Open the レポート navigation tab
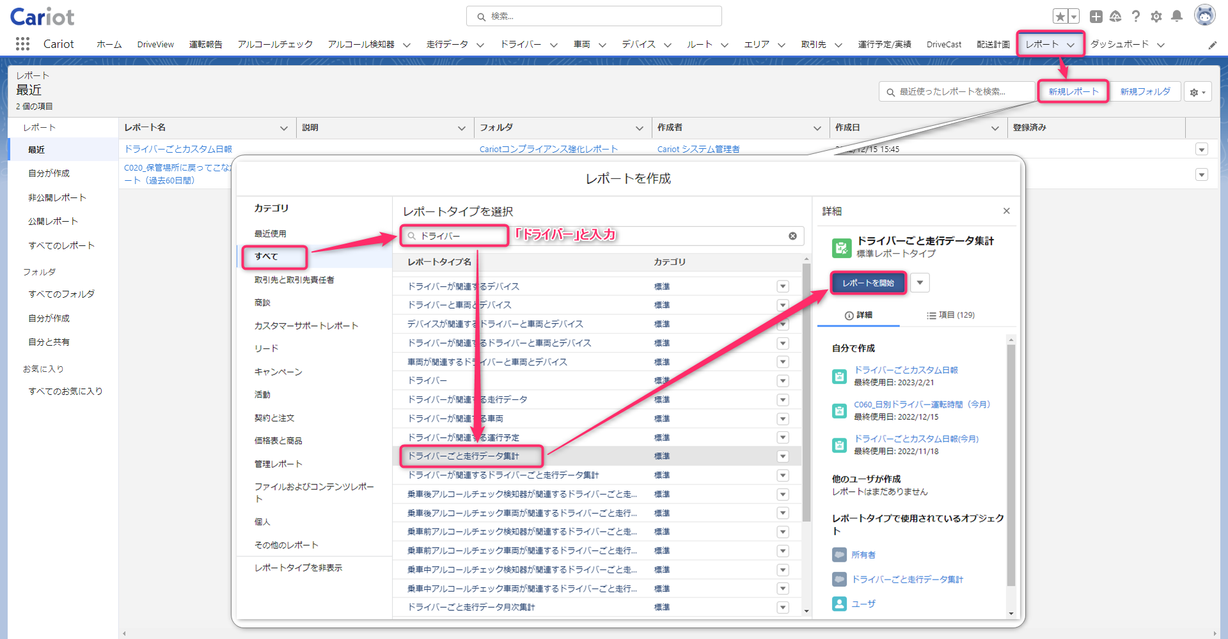 tap(1042, 44)
